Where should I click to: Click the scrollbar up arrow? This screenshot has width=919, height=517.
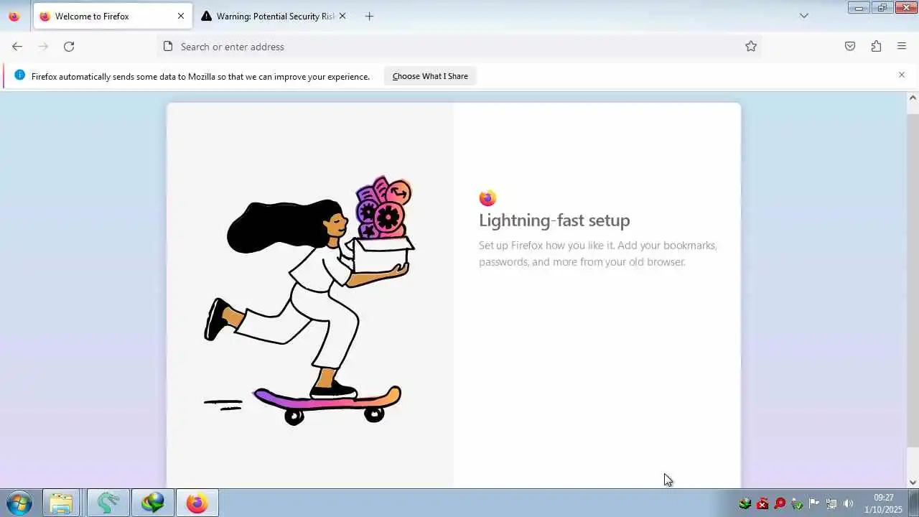(913, 98)
